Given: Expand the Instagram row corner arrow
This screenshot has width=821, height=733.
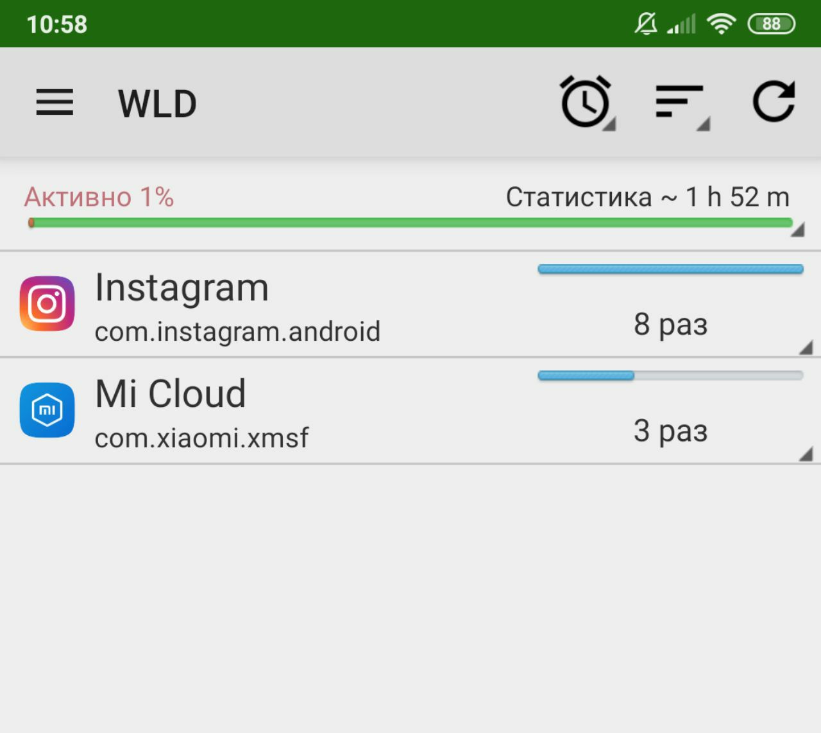Looking at the screenshot, I should 806,348.
